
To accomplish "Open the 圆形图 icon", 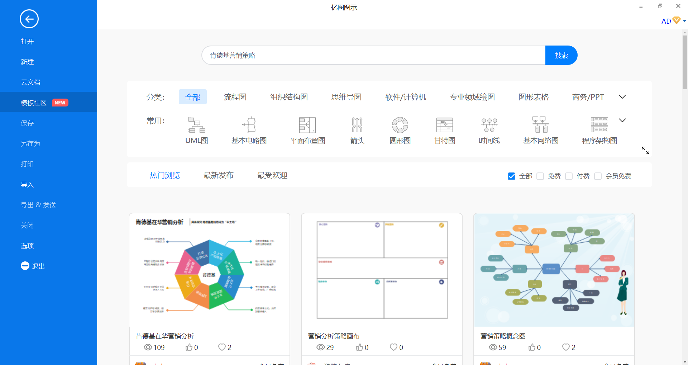I will (x=400, y=125).
